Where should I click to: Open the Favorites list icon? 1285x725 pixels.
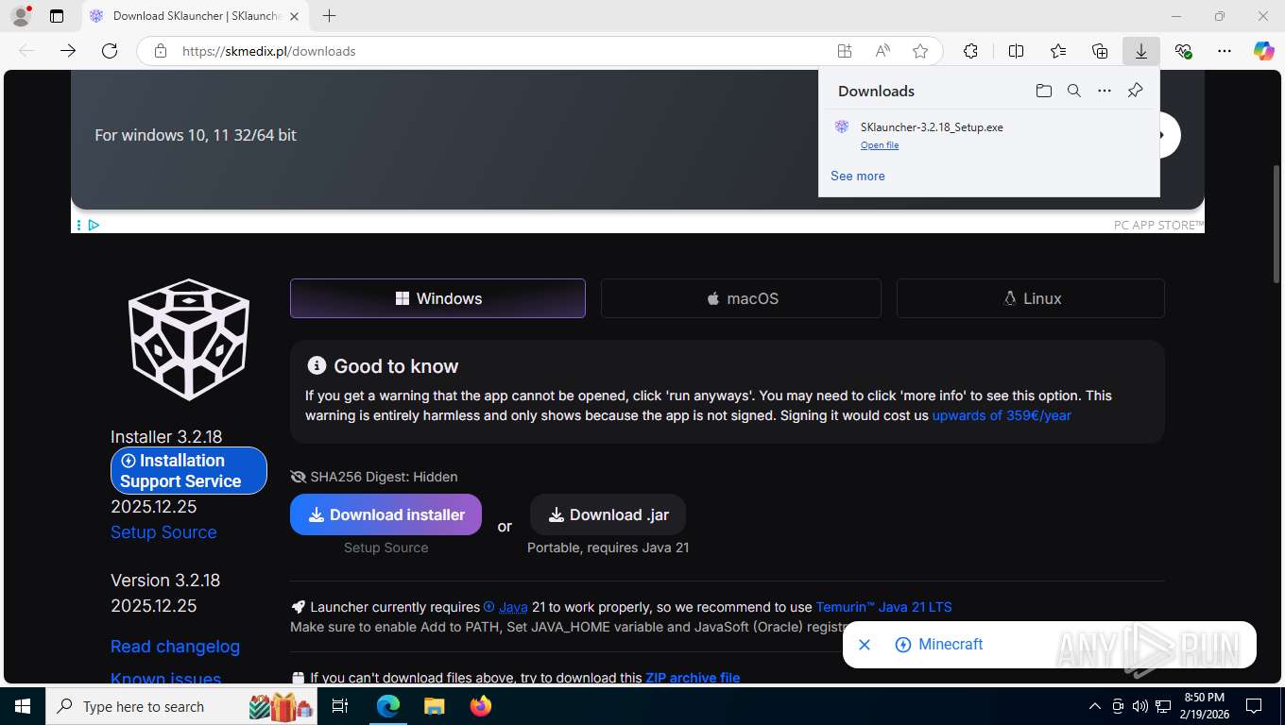point(1058,51)
